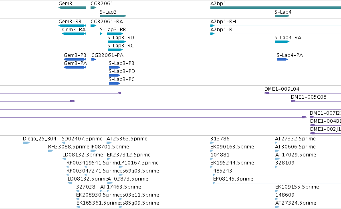Image resolution: width=341 pixels, height=209 pixels.
Task: Select the 485243 feature label
Action: click(x=223, y=171)
